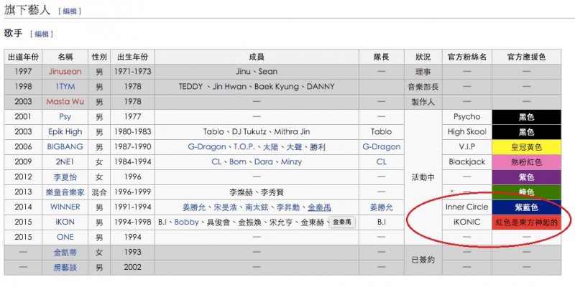Click the Psycho fan name cell

[466, 117]
